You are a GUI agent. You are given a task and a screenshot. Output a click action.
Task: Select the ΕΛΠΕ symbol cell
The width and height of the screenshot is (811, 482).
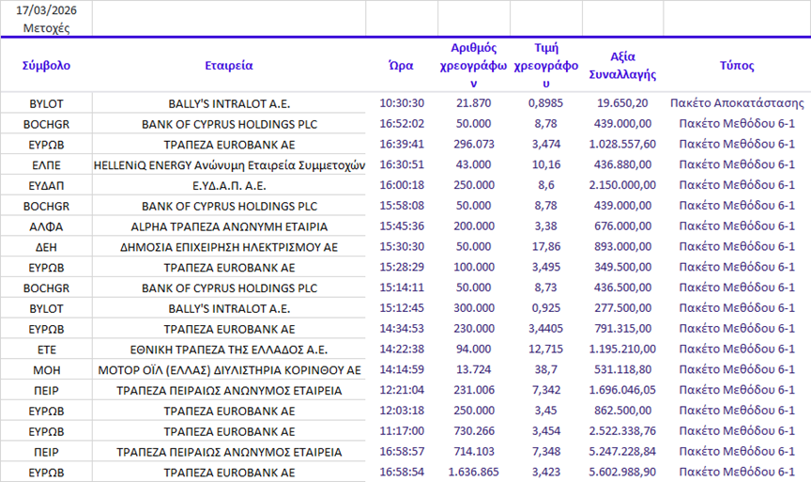[46, 165]
